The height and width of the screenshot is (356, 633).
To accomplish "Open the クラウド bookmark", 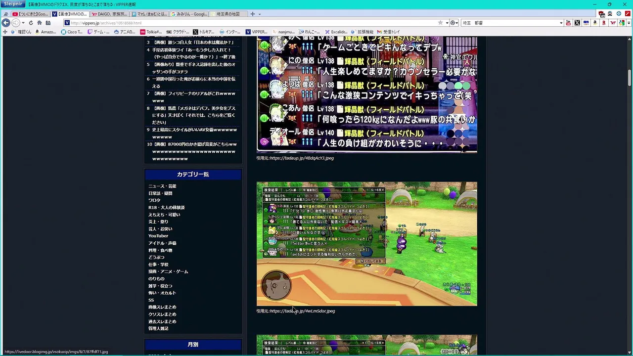I will pyautogui.click(x=178, y=32).
